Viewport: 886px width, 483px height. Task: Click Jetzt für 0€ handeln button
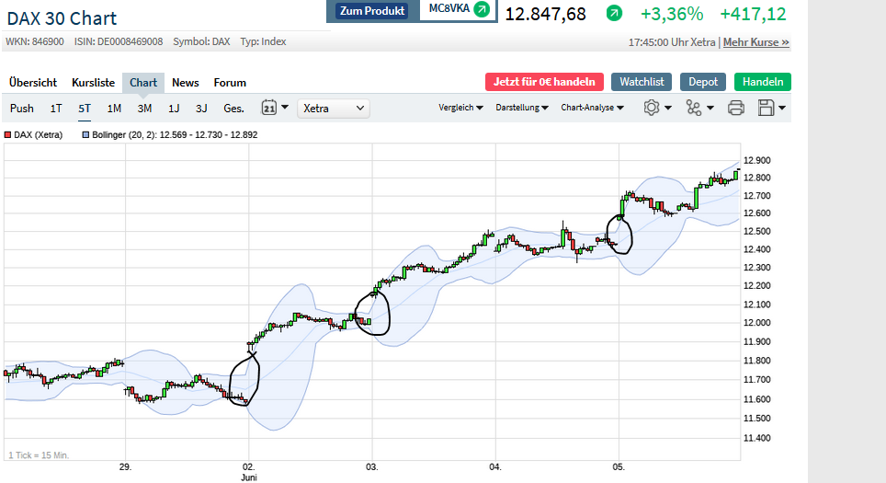pyautogui.click(x=544, y=82)
